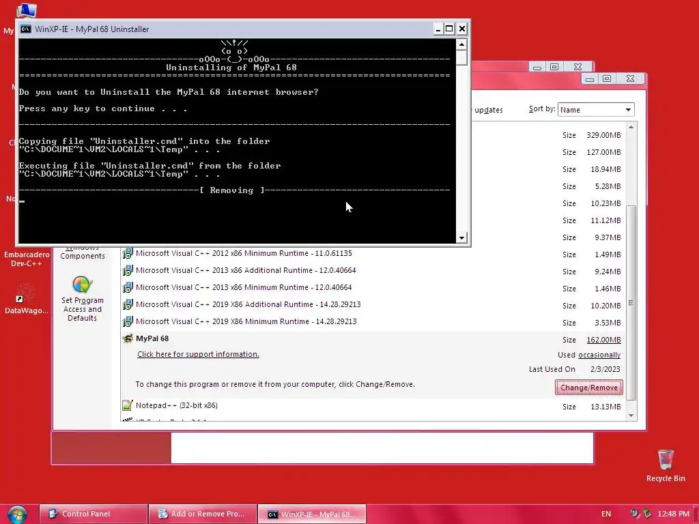Close the MyPal 68 Uninstaller console
The image size is (699, 524).
[x=462, y=29]
